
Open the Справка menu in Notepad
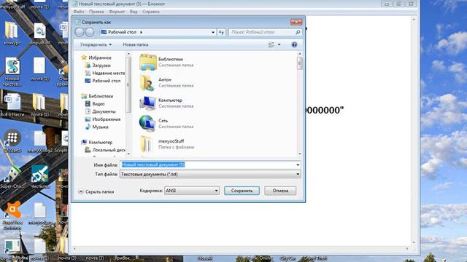(151, 12)
